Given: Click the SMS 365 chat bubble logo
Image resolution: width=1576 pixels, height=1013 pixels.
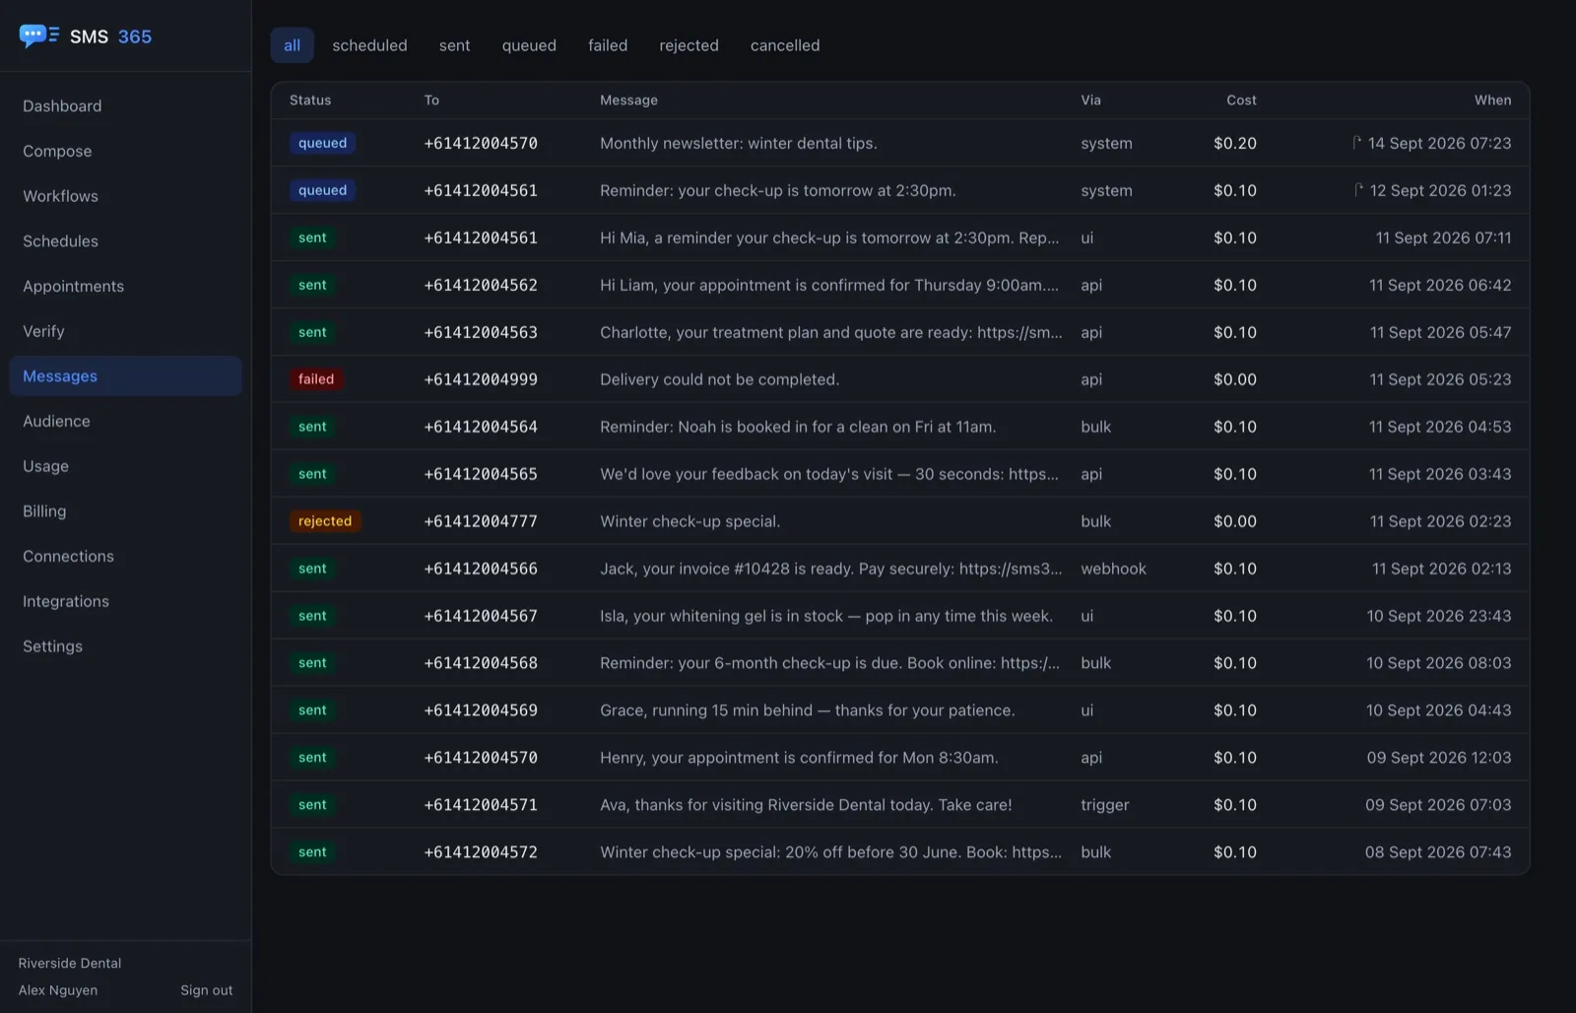Looking at the screenshot, I should (x=38, y=36).
